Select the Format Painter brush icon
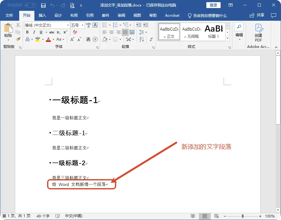 click(x=18, y=39)
